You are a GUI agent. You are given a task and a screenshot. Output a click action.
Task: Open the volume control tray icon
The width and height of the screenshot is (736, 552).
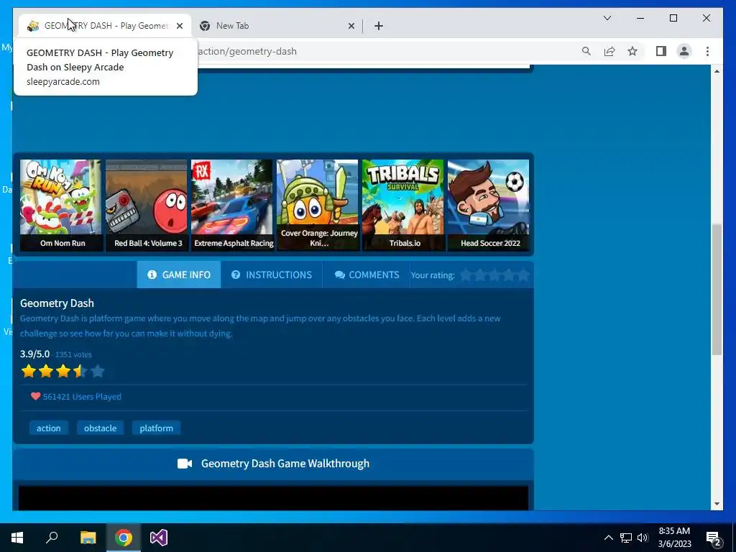coord(643,538)
